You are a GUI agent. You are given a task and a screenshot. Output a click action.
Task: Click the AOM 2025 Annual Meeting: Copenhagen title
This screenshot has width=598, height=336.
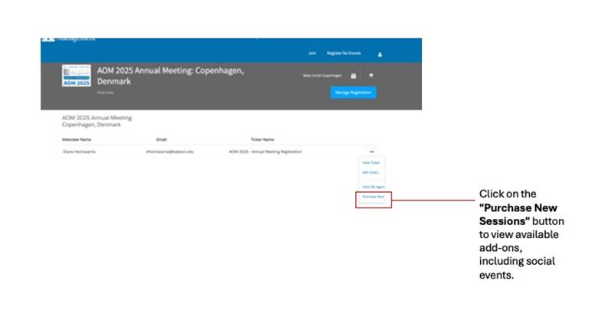point(170,76)
